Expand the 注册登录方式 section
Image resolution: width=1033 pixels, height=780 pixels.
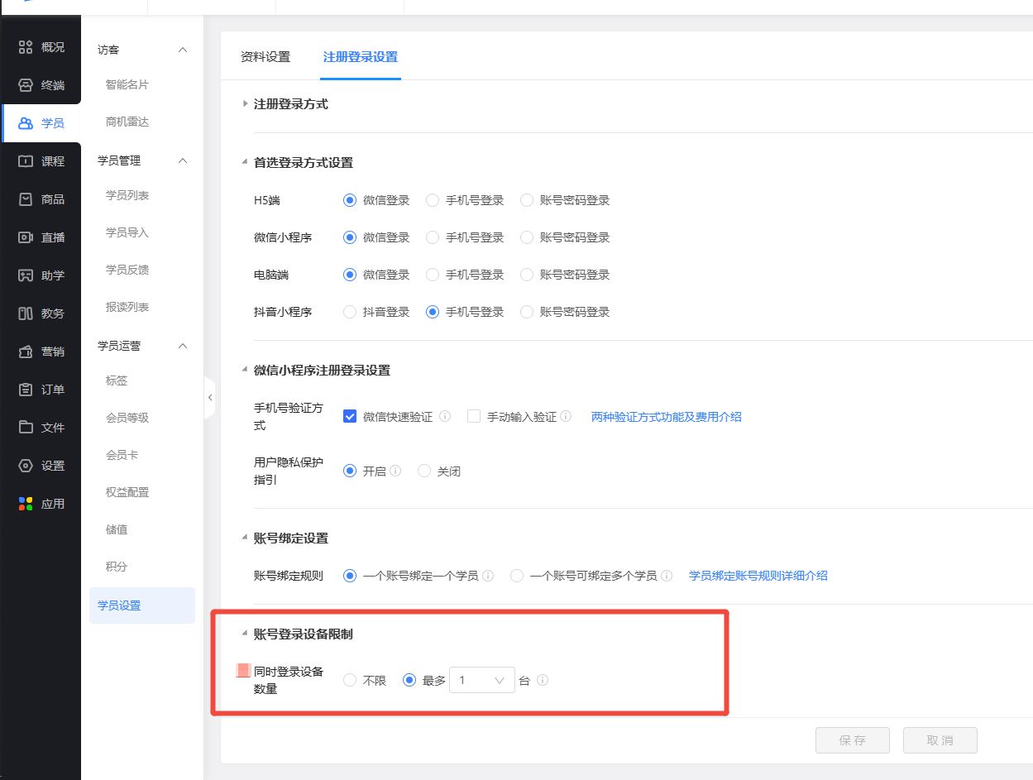245,104
